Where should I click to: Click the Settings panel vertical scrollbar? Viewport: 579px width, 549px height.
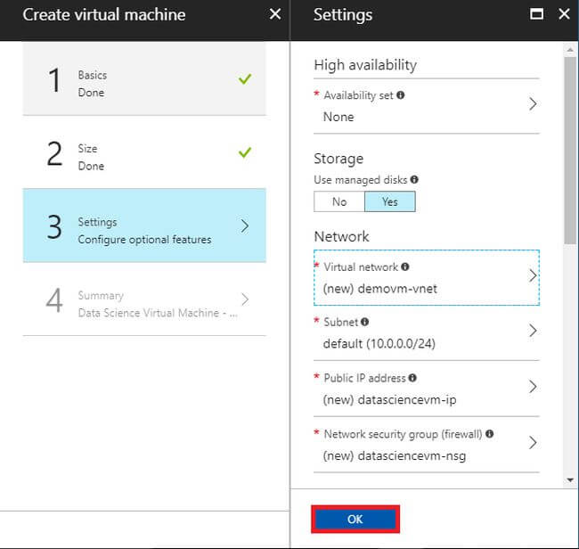[x=570, y=152]
